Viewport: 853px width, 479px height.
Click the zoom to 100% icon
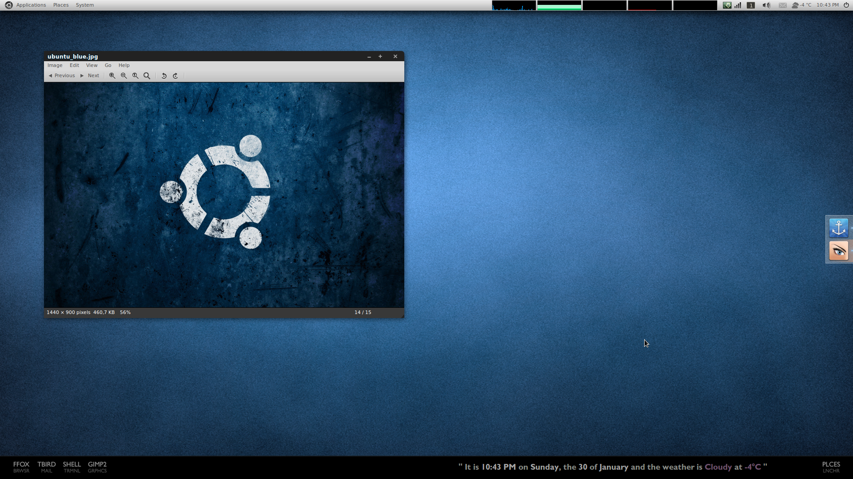point(136,75)
